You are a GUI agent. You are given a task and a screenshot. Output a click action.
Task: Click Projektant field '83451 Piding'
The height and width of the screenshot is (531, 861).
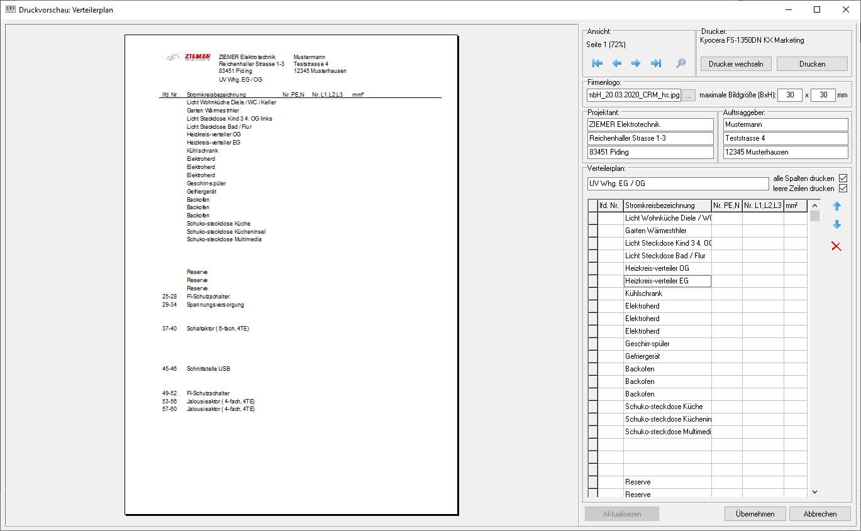coord(650,152)
